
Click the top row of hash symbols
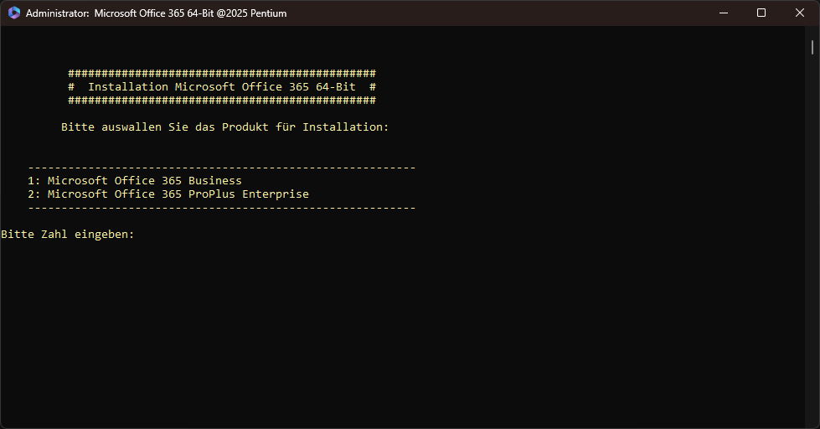221,74
